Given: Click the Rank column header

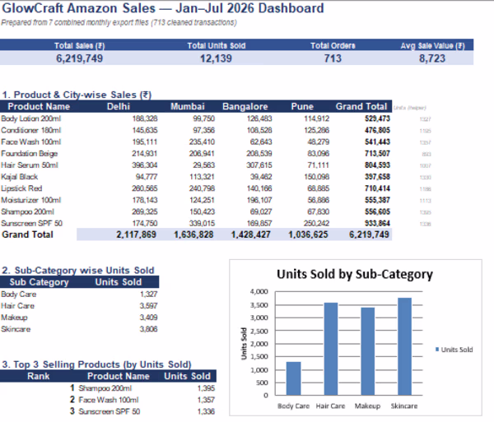Looking at the screenshot, I should pyautogui.click(x=39, y=376).
